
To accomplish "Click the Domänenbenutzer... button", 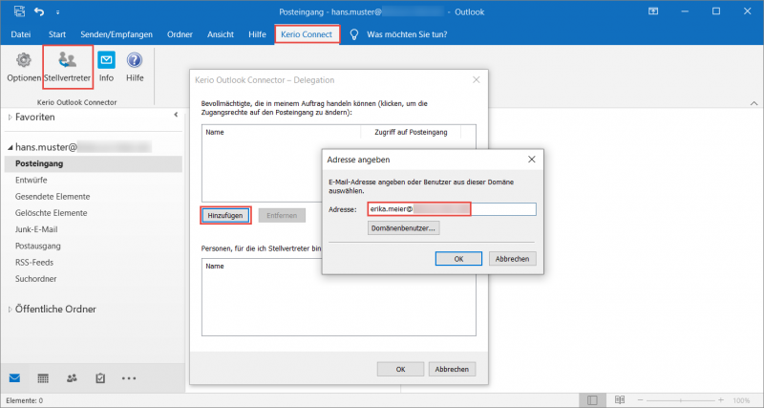I will (x=403, y=228).
